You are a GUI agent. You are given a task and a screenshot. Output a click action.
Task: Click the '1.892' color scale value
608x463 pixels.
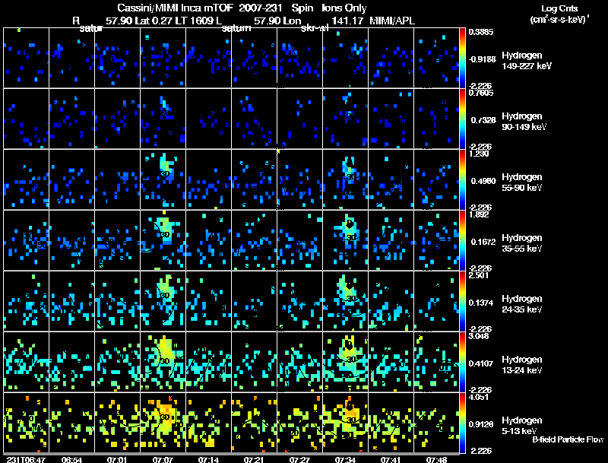479,215
